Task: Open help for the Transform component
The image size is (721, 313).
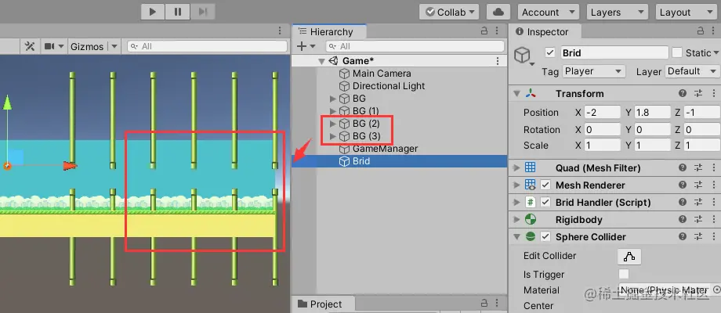Action: pyautogui.click(x=683, y=94)
